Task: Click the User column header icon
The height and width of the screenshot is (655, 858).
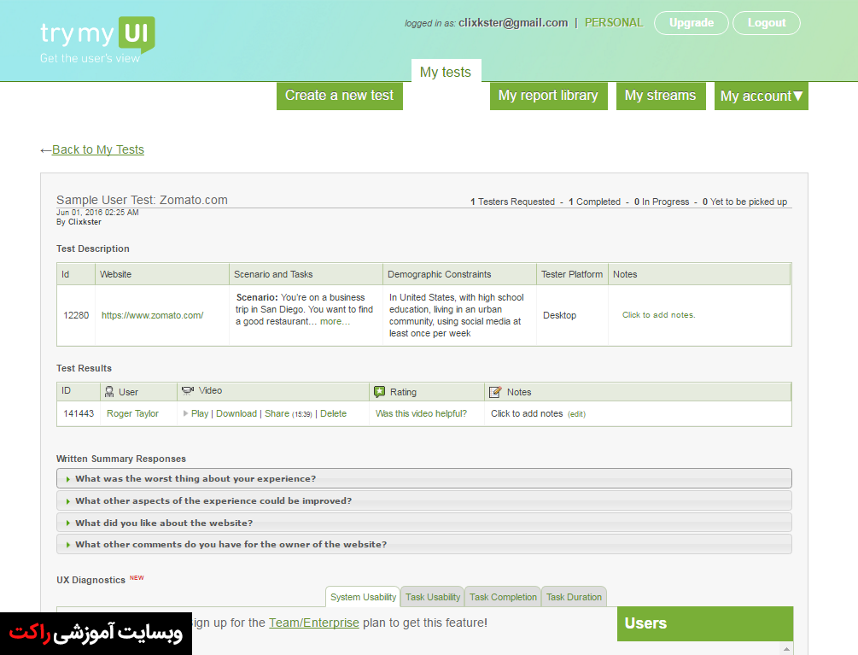Action: coord(108,392)
